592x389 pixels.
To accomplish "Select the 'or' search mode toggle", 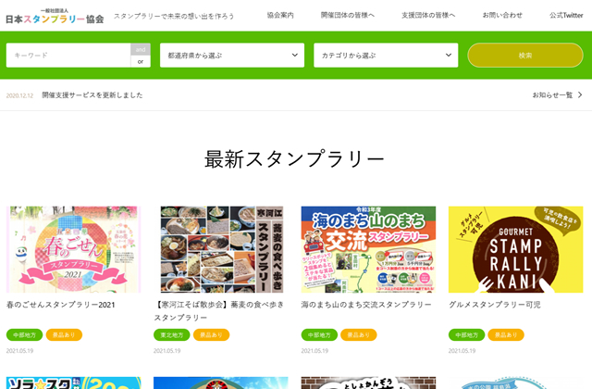I will point(141,62).
